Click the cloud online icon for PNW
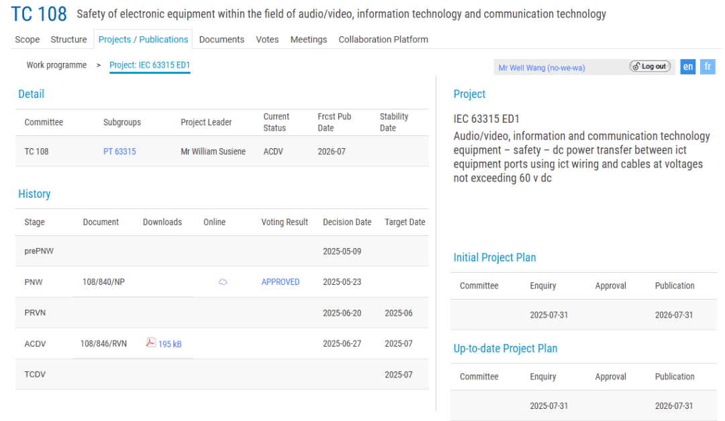 pos(223,282)
